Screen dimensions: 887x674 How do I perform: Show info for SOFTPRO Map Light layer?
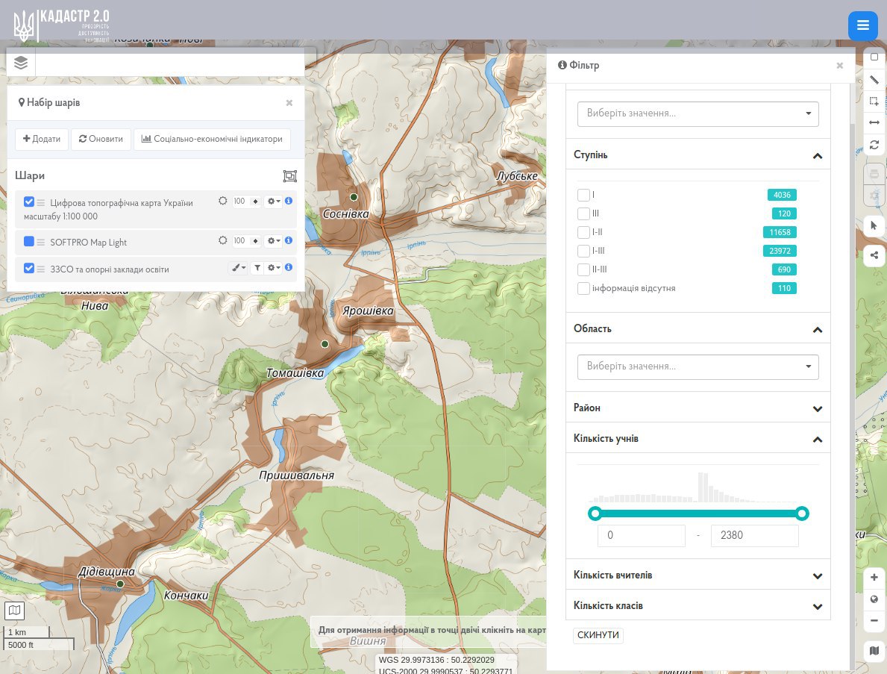point(289,240)
